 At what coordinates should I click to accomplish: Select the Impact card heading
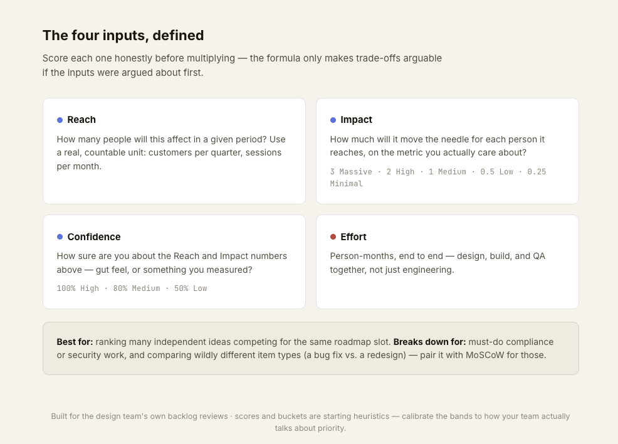tap(356, 120)
